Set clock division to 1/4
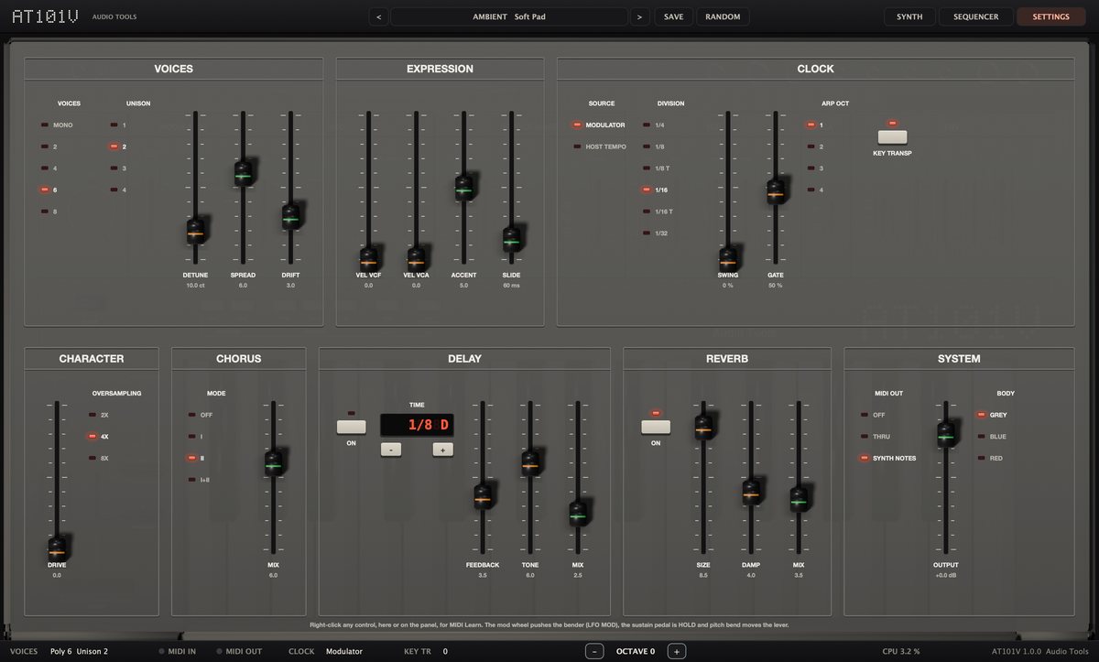This screenshot has width=1099, height=662. coord(654,125)
